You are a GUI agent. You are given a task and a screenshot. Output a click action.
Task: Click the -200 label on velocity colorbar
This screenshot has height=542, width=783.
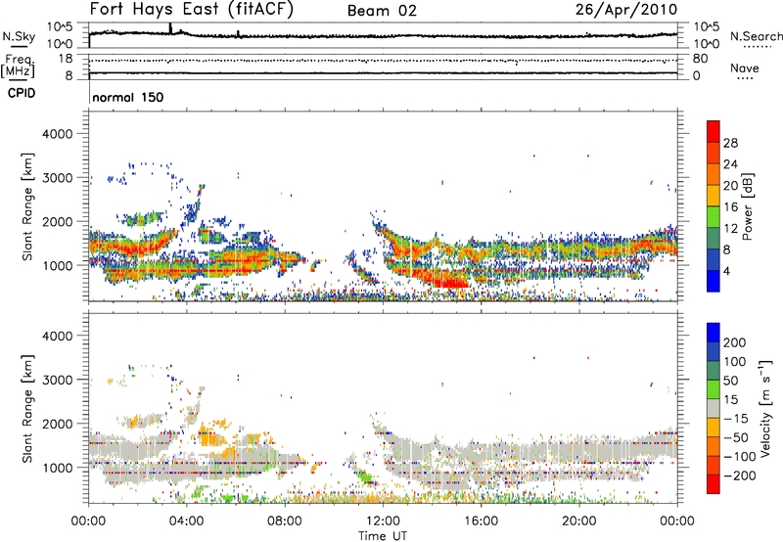(740, 475)
